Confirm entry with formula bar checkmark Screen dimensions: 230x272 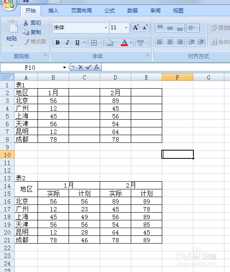[88, 67]
